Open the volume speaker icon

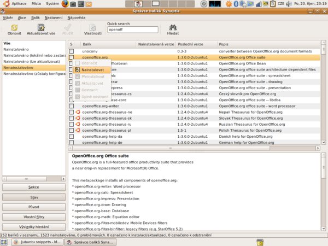[289, 4]
